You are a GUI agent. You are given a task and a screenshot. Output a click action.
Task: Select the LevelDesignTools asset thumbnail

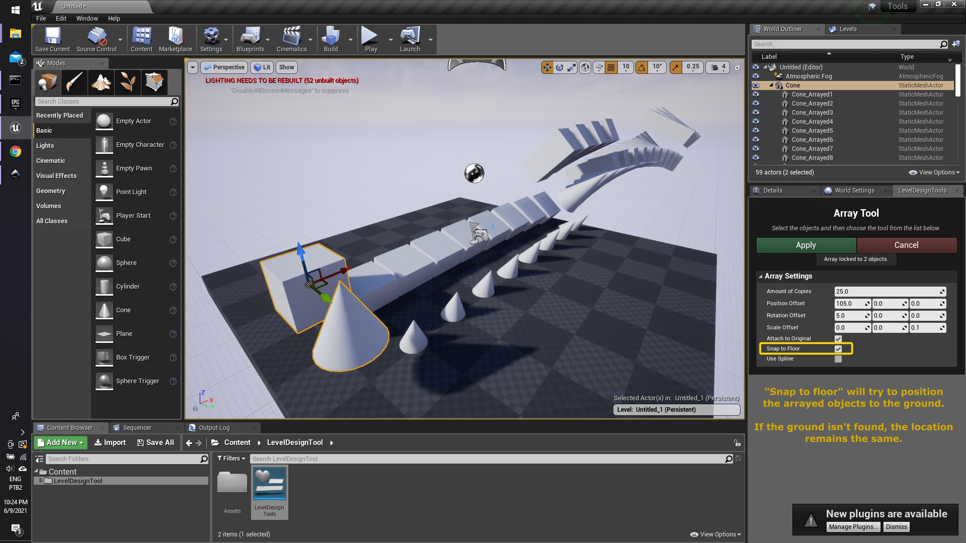tap(269, 484)
